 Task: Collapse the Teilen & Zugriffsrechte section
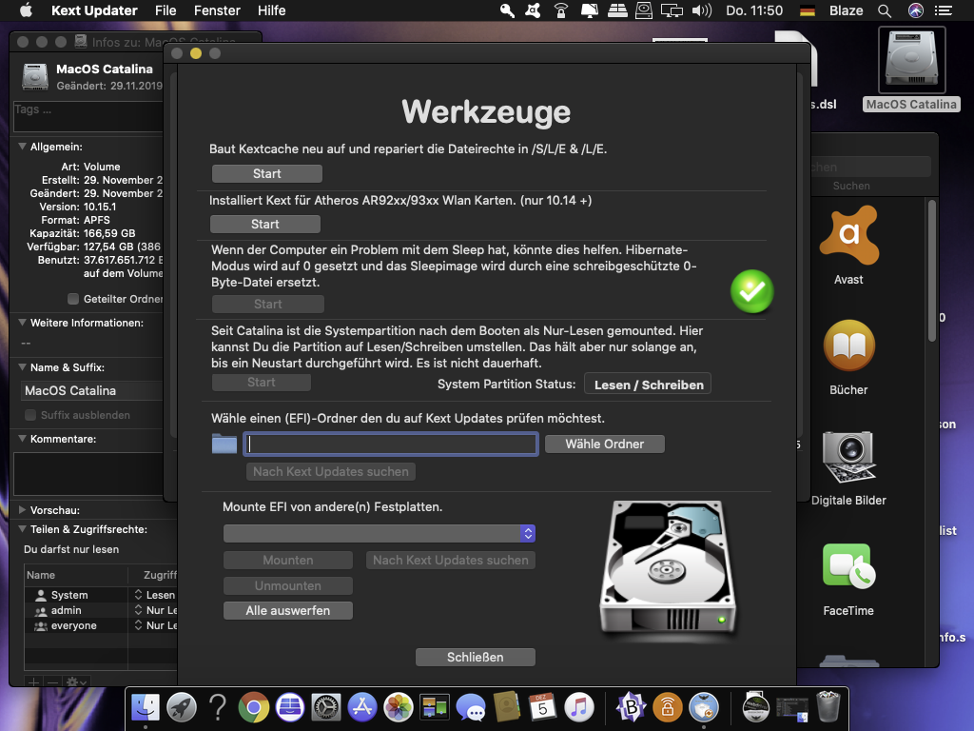(x=23, y=529)
